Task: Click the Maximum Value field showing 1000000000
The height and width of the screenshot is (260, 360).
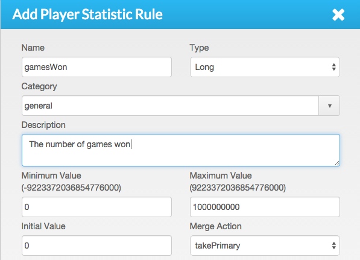Action: pyautogui.click(x=265, y=207)
